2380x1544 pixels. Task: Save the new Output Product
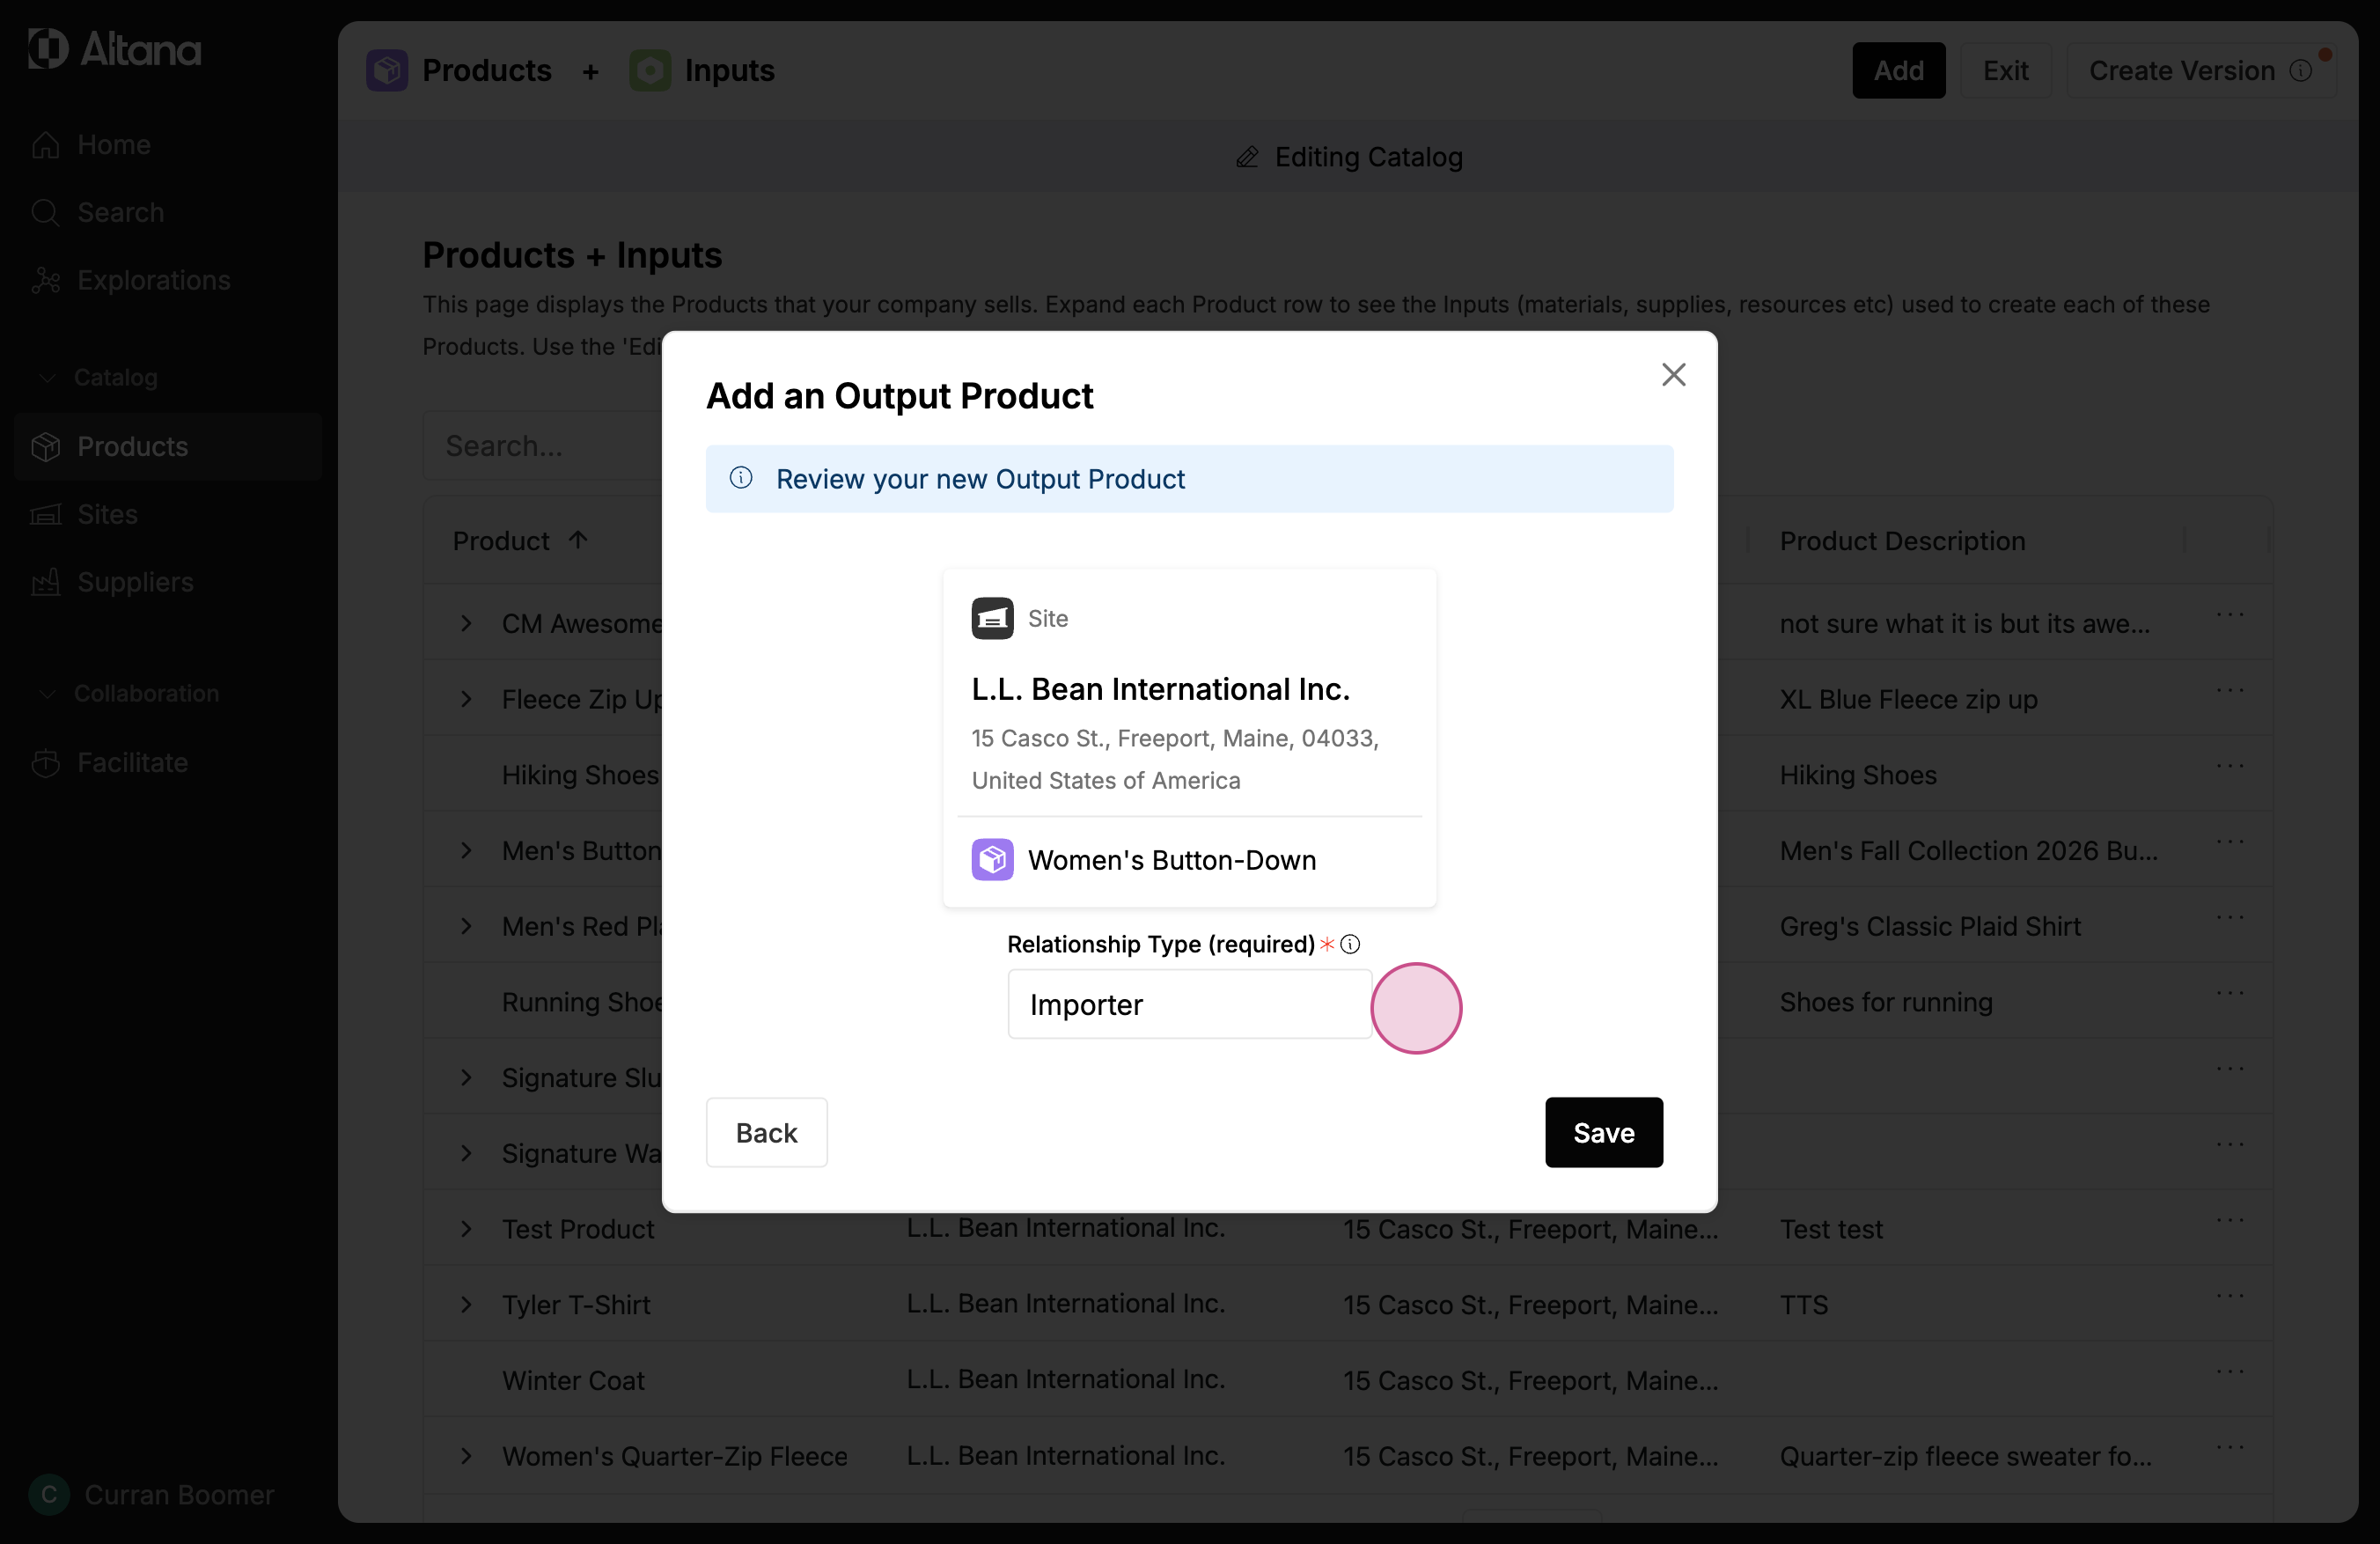coord(1603,1132)
